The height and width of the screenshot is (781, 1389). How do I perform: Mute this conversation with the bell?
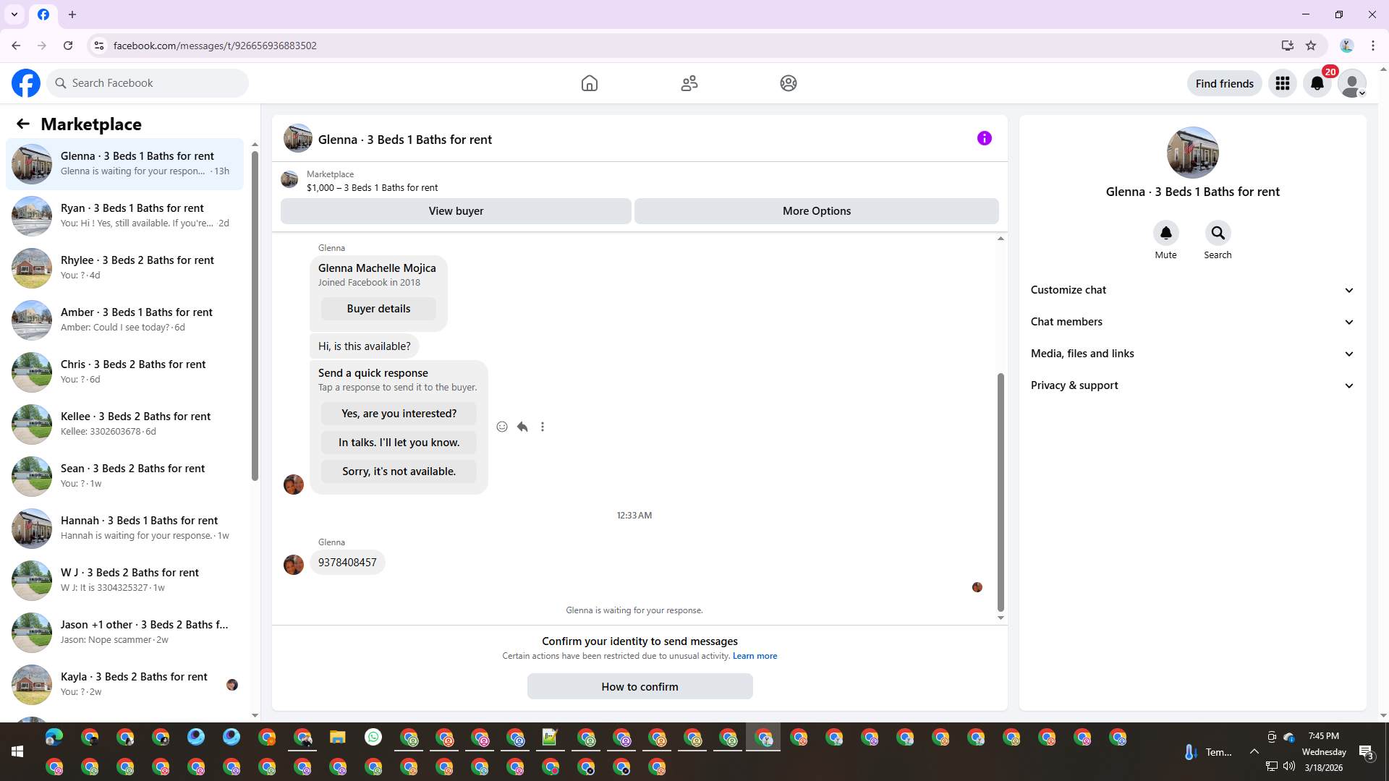point(1165,233)
